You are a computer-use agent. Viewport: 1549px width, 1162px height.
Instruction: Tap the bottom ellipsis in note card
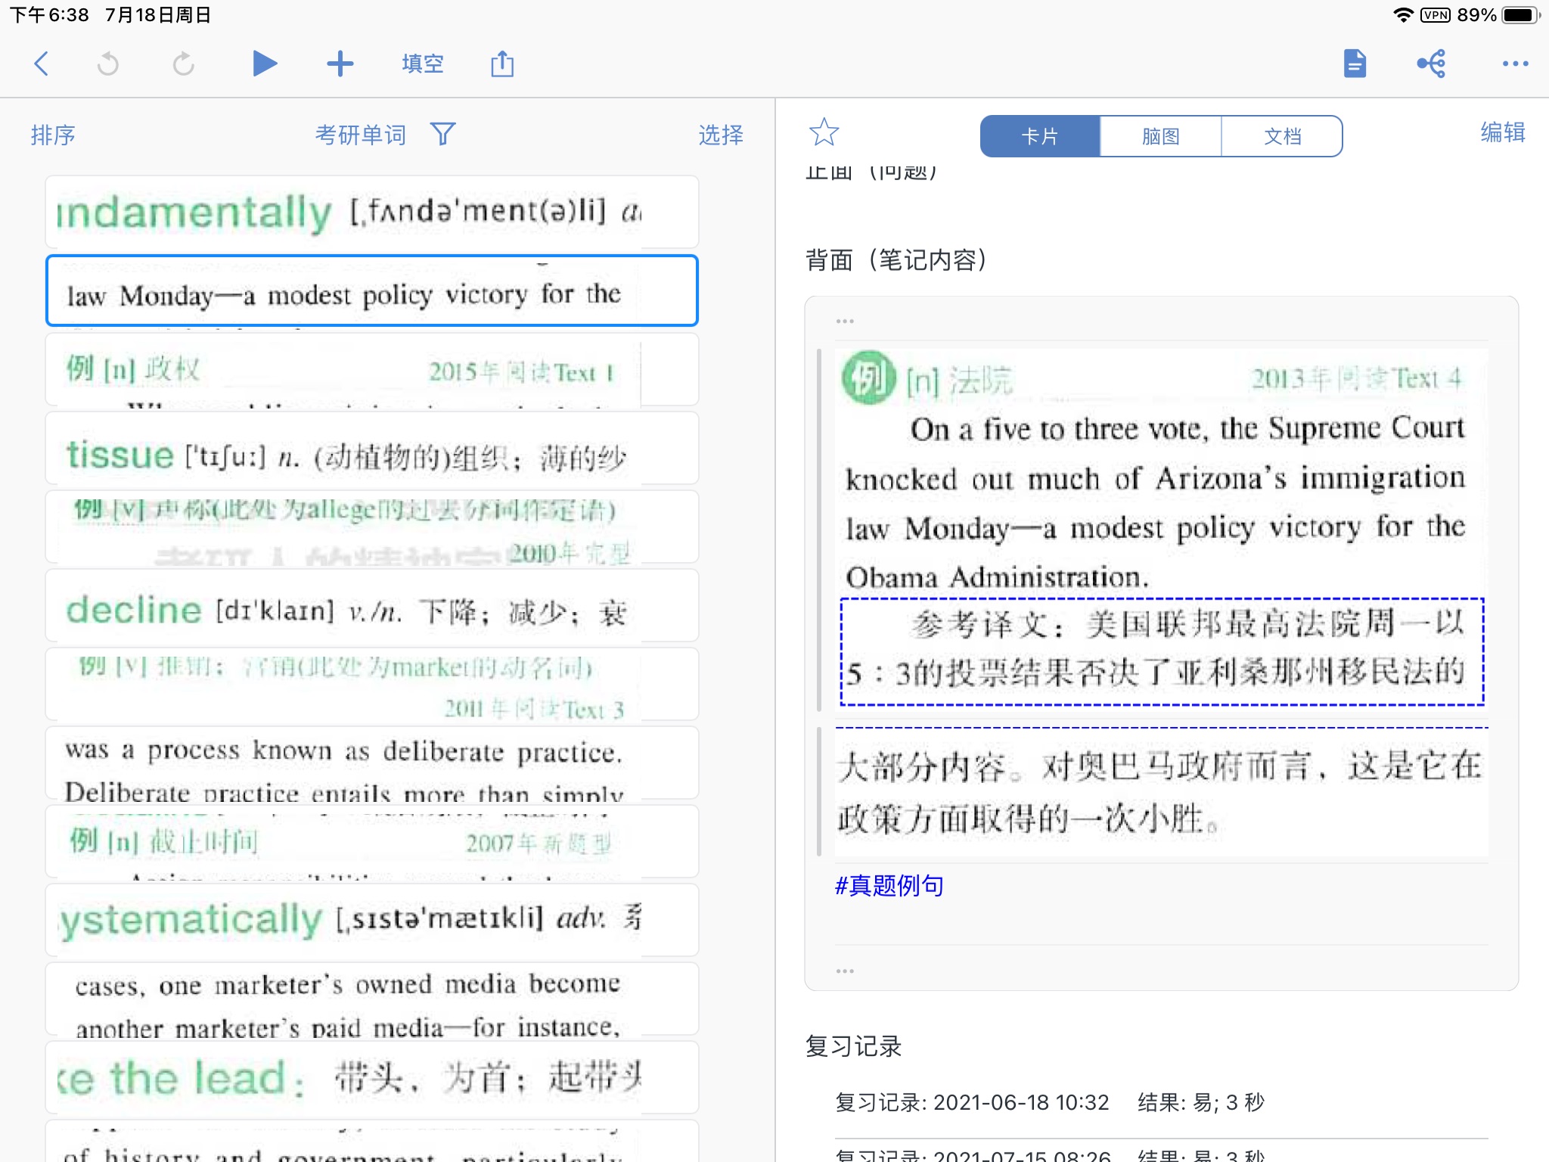(x=845, y=971)
